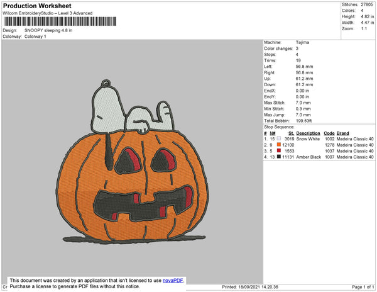Click the 'Stop Sequence:' label
This screenshot has height=292, width=377.
tap(279, 127)
